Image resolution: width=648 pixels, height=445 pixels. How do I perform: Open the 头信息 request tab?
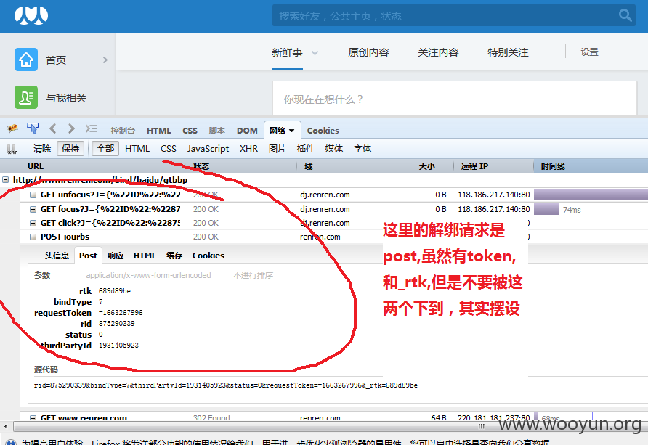tap(57, 256)
